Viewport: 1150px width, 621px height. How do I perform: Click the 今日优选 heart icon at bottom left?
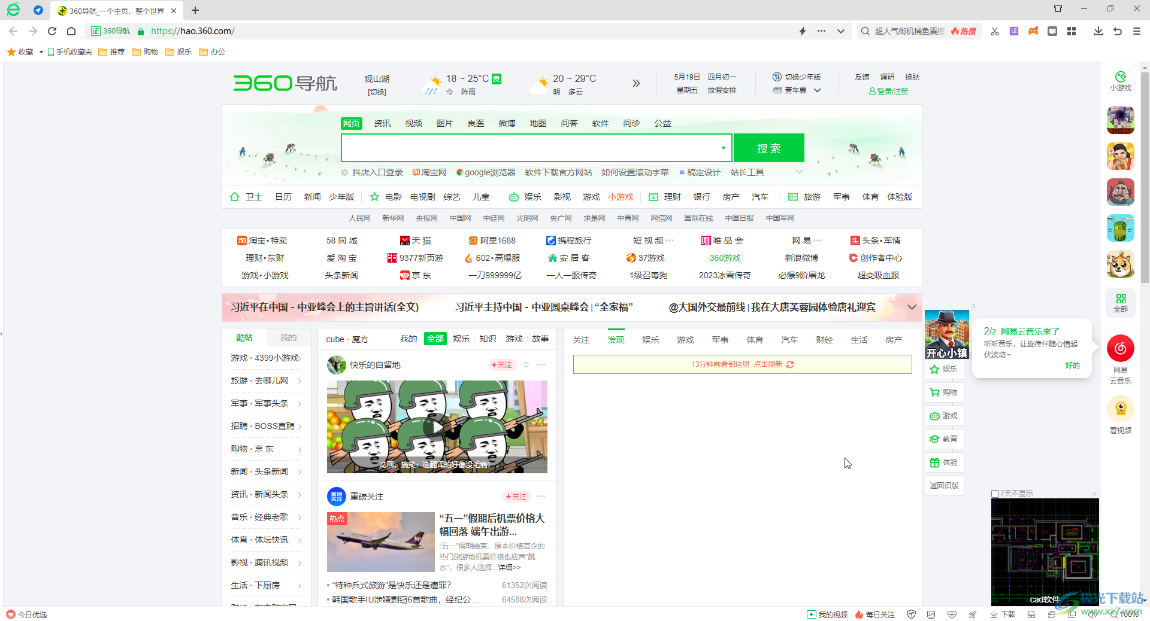(x=10, y=614)
